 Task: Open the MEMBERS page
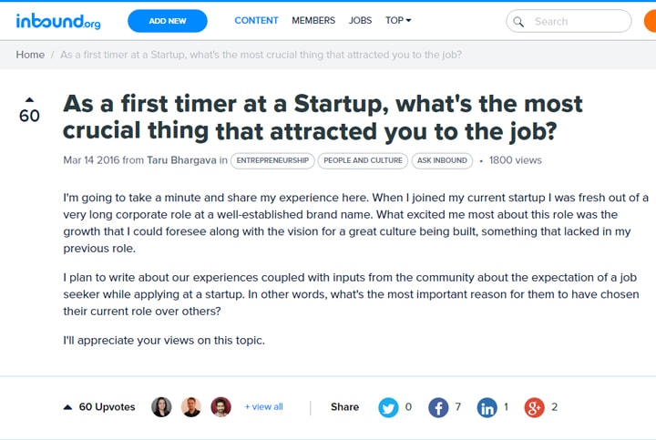tap(313, 20)
